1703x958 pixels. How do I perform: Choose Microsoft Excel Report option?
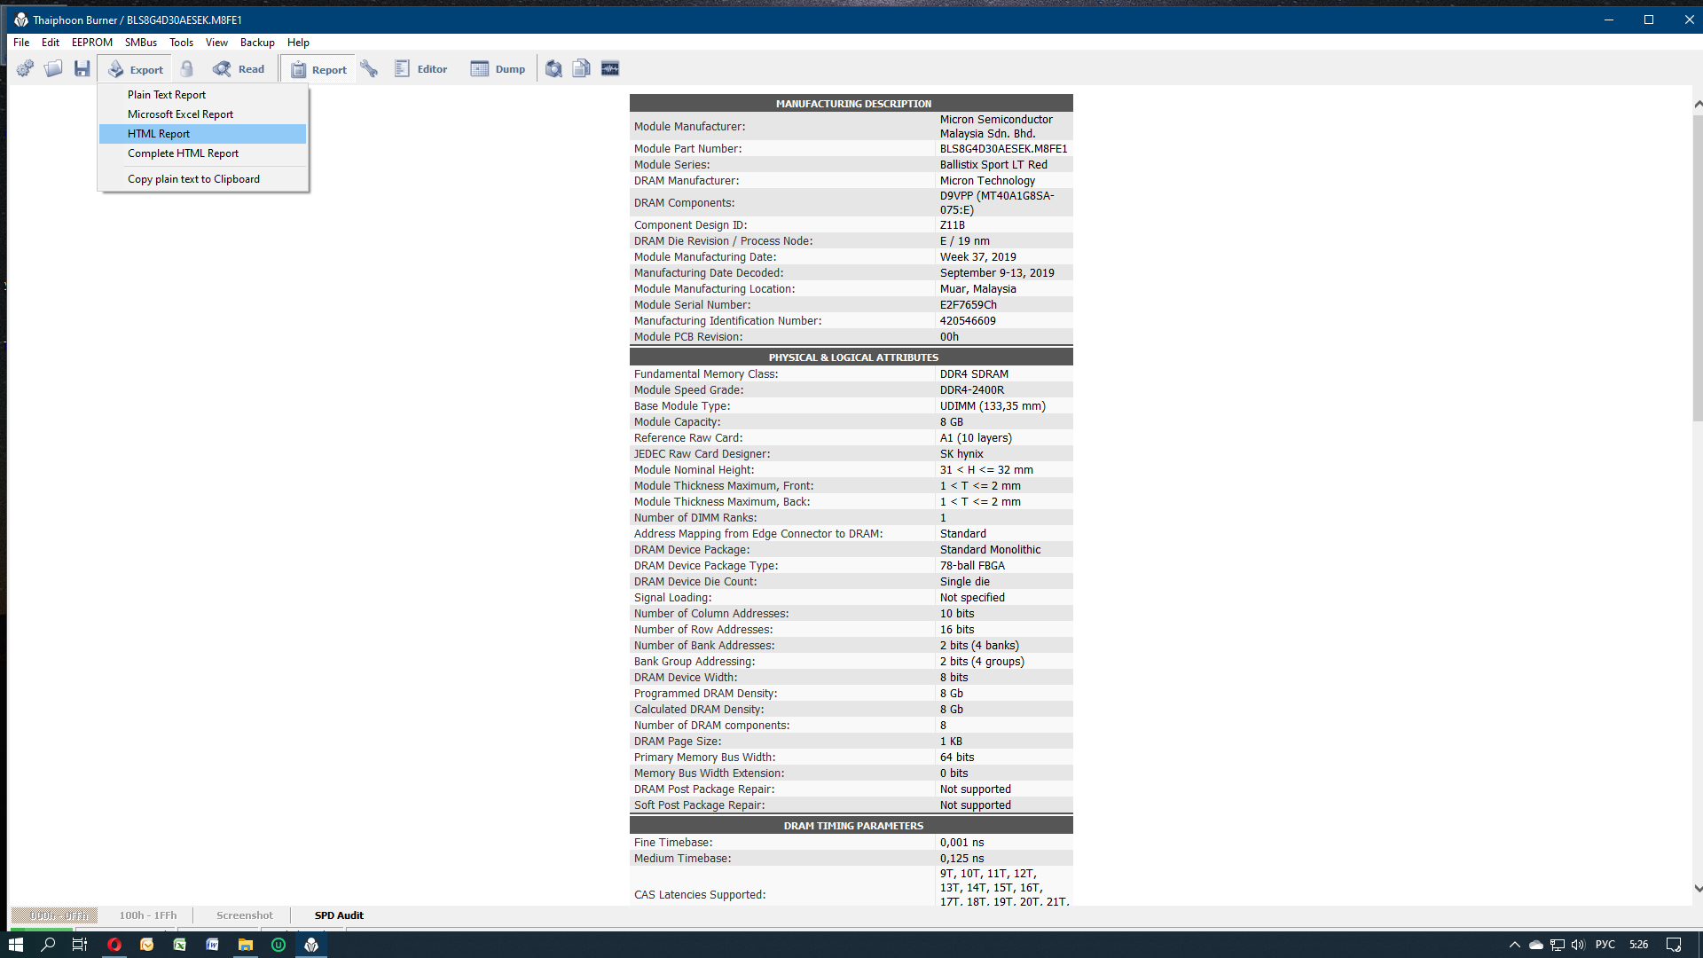[180, 114]
